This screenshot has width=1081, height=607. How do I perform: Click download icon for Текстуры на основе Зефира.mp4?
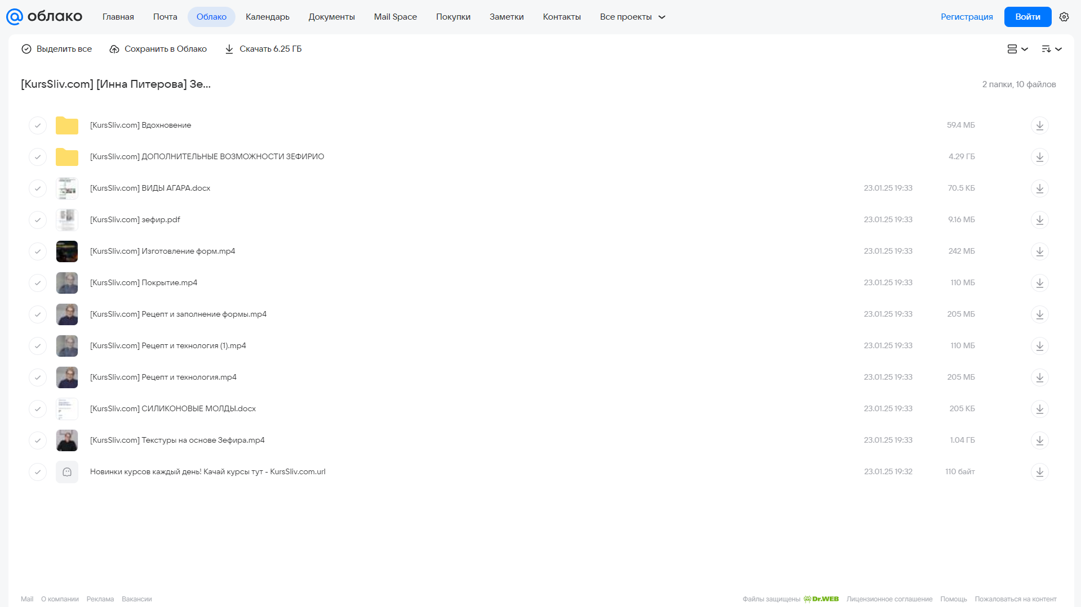(1039, 440)
